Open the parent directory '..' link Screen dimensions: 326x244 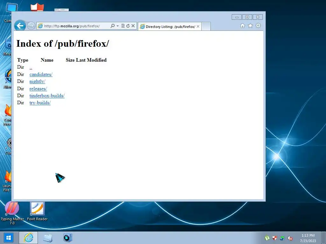[x=31, y=68]
